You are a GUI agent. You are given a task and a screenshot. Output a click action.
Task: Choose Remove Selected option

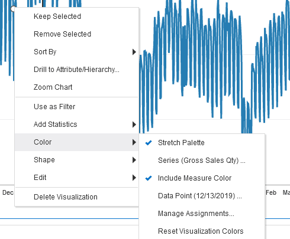coord(77,34)
